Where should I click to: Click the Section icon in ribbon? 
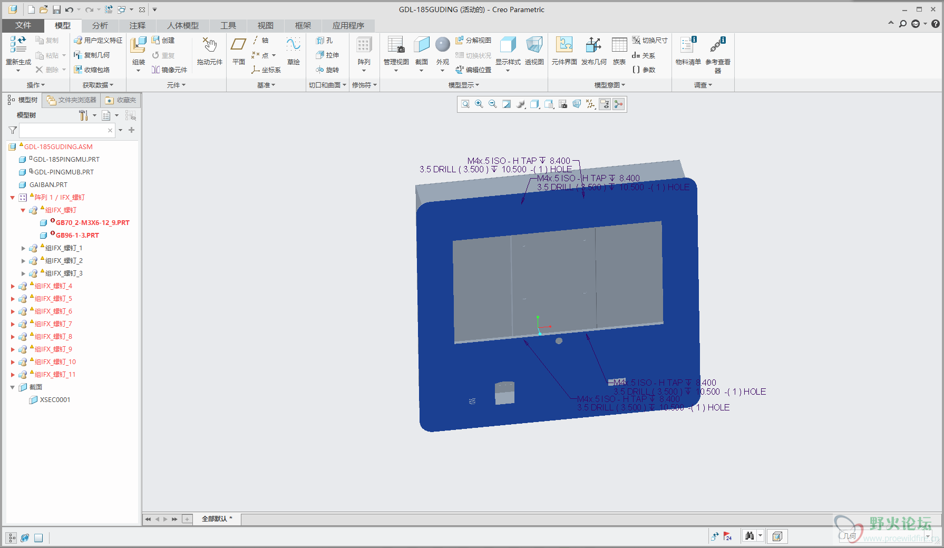(x=422, y=45)
